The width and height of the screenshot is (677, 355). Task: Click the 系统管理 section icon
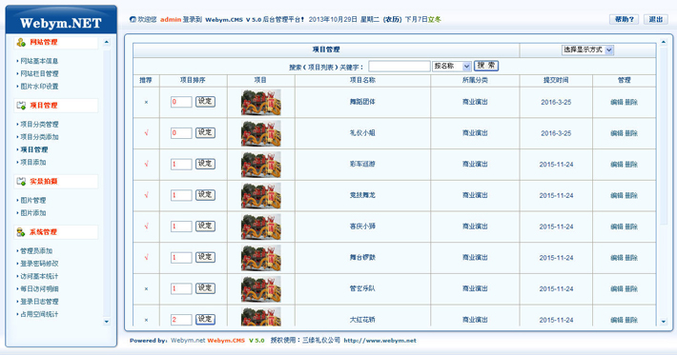click(21, 232)
